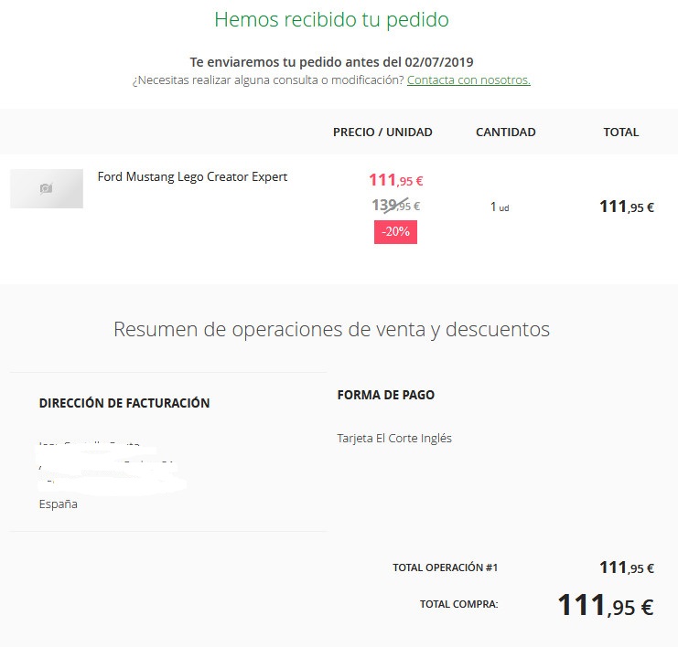Click the delivery date line 02/07/2019
Viewport: 678px width, 647px height.
click(x=331, y=62)
